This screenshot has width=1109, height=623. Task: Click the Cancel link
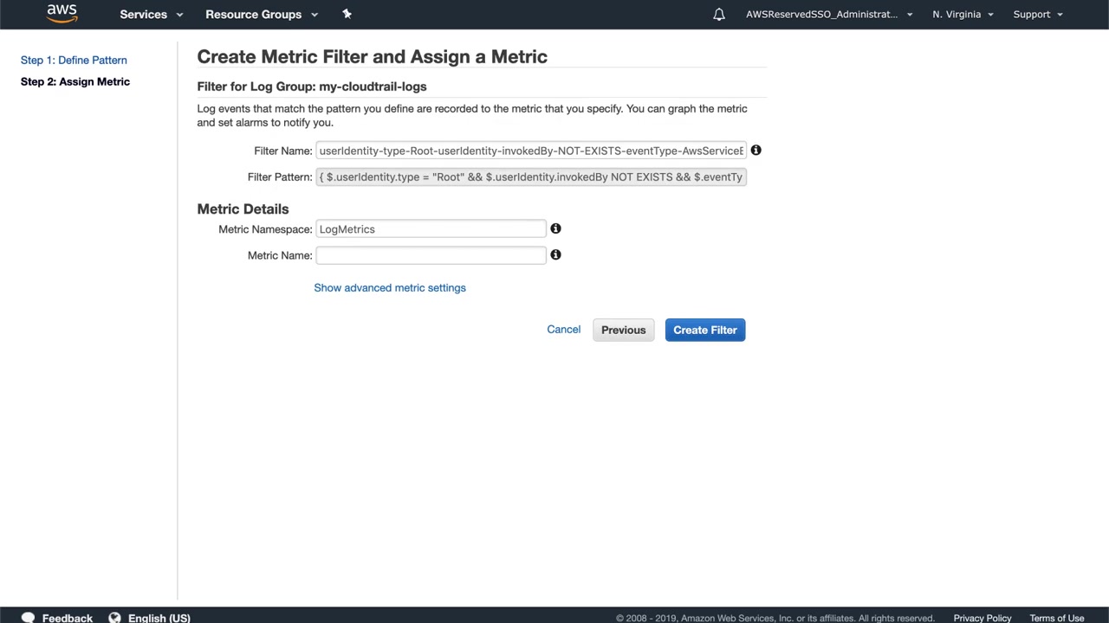click(x=563, y=330)
